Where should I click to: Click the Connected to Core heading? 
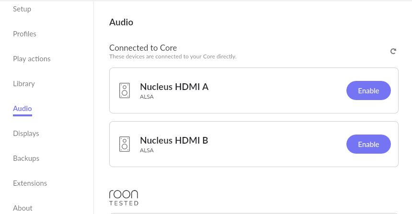[143, 48]
